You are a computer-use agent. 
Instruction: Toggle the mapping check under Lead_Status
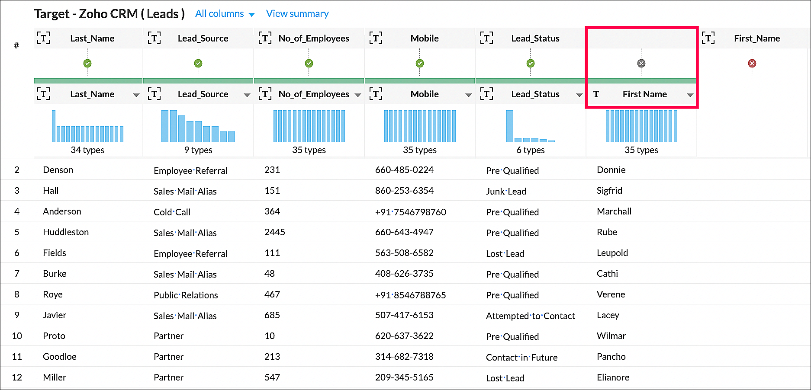531,64
